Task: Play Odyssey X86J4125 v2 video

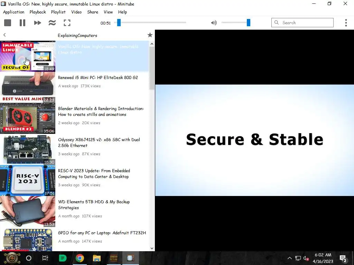Action: (99, 143)
